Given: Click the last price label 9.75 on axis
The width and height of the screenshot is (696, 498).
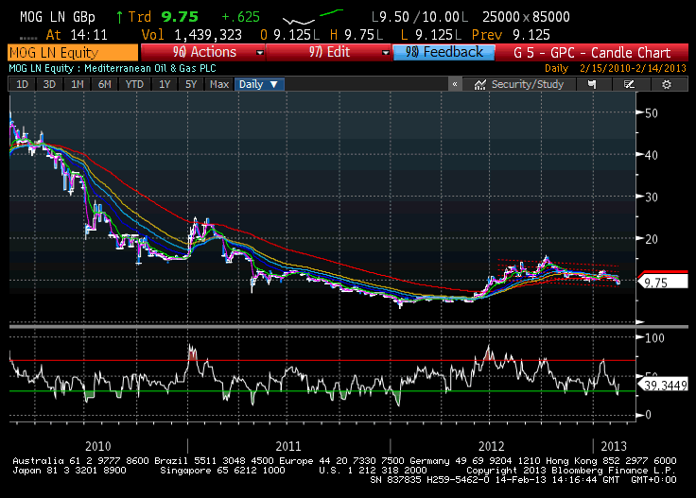Looking at the screenshot, I should (x=663, y=282).
